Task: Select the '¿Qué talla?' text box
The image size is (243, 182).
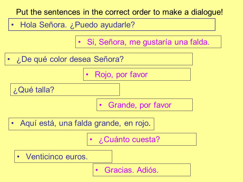Action: (x=65, y=89)
